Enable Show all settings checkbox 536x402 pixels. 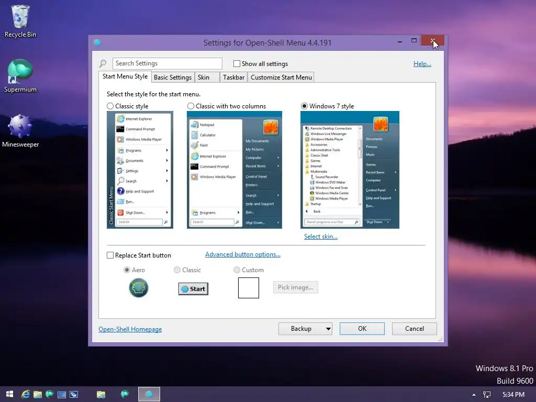(x=237, y=63)
